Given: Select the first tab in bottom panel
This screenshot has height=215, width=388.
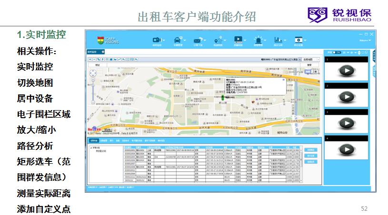Looking at the screenshot, I should [x=94, y=140].
